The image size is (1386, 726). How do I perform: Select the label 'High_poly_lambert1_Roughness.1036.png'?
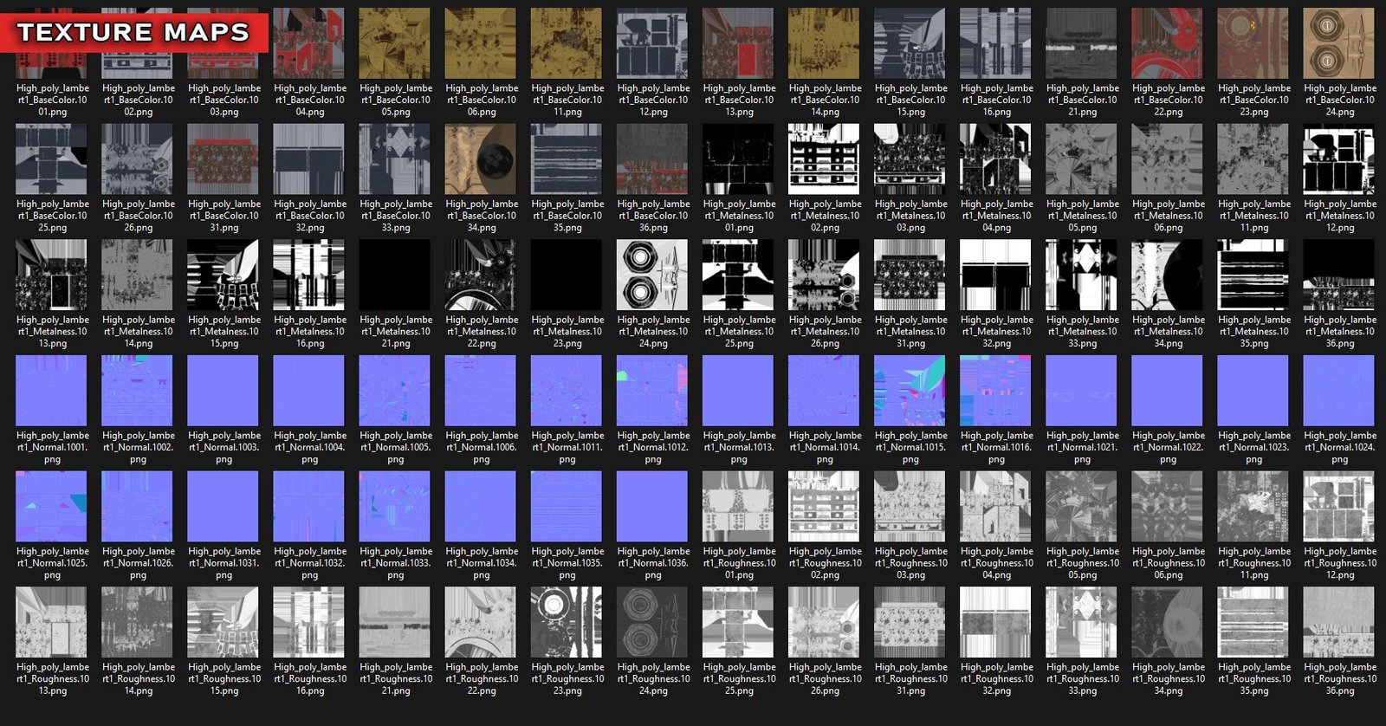1339,679
